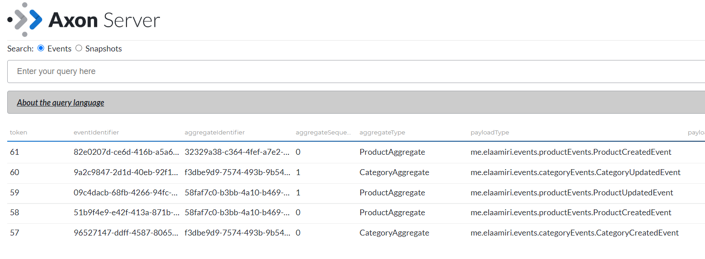
Task: Click sequence number 1 in token 59 row
Action: (298, 193)
